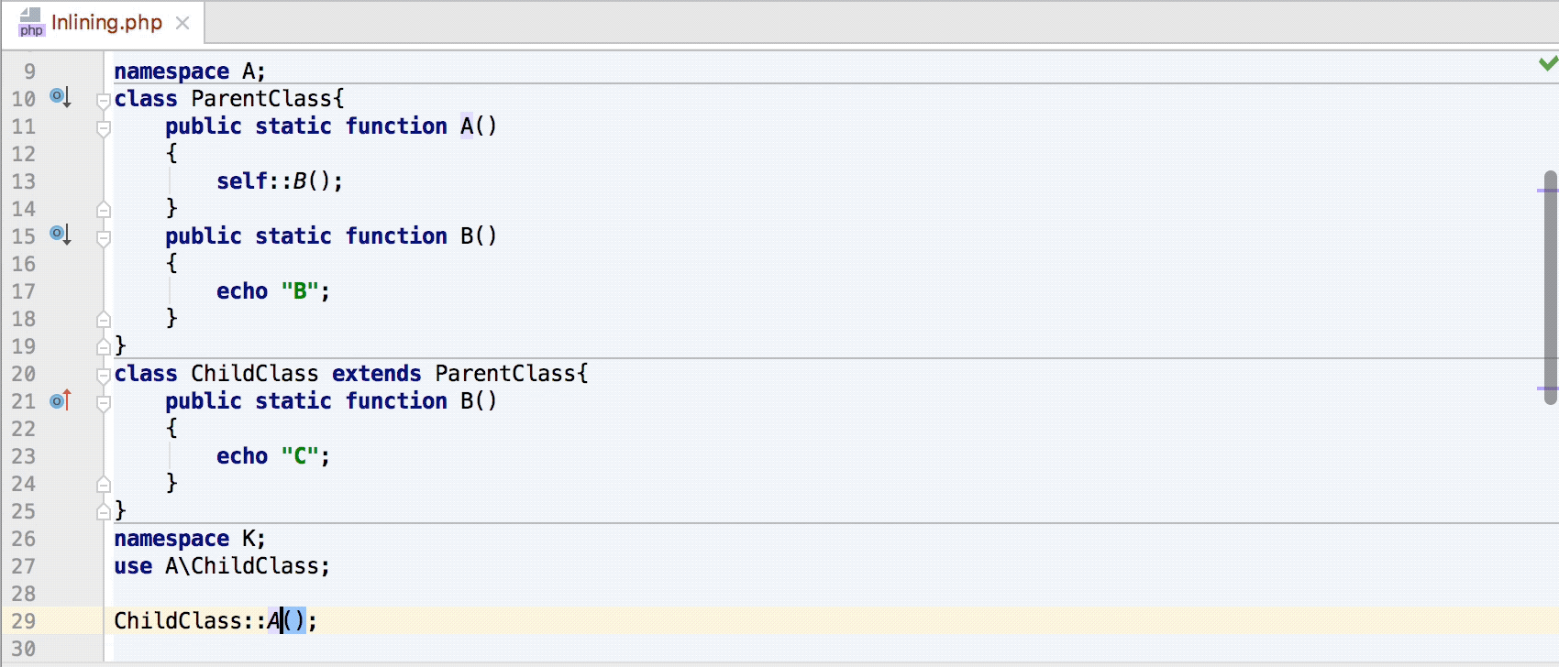Click the upper purple error-stripe marker on the right scrollbar

1550,190
